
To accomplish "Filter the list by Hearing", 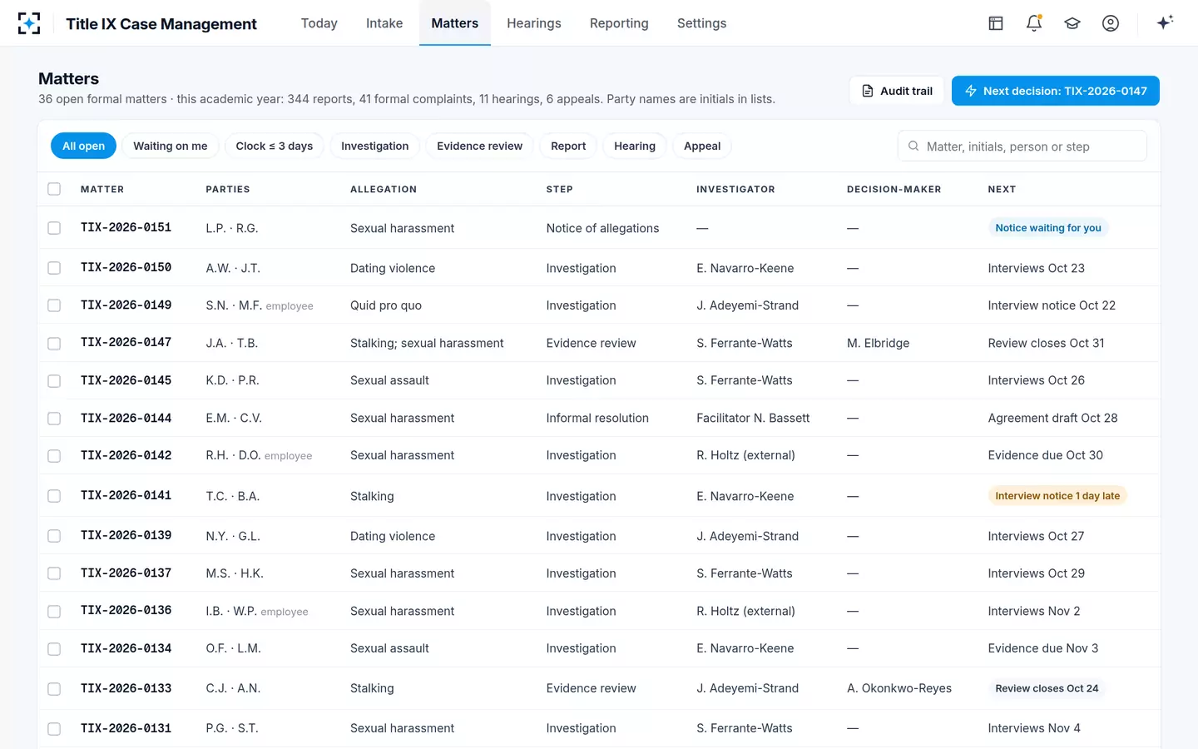I will point(635,146).
